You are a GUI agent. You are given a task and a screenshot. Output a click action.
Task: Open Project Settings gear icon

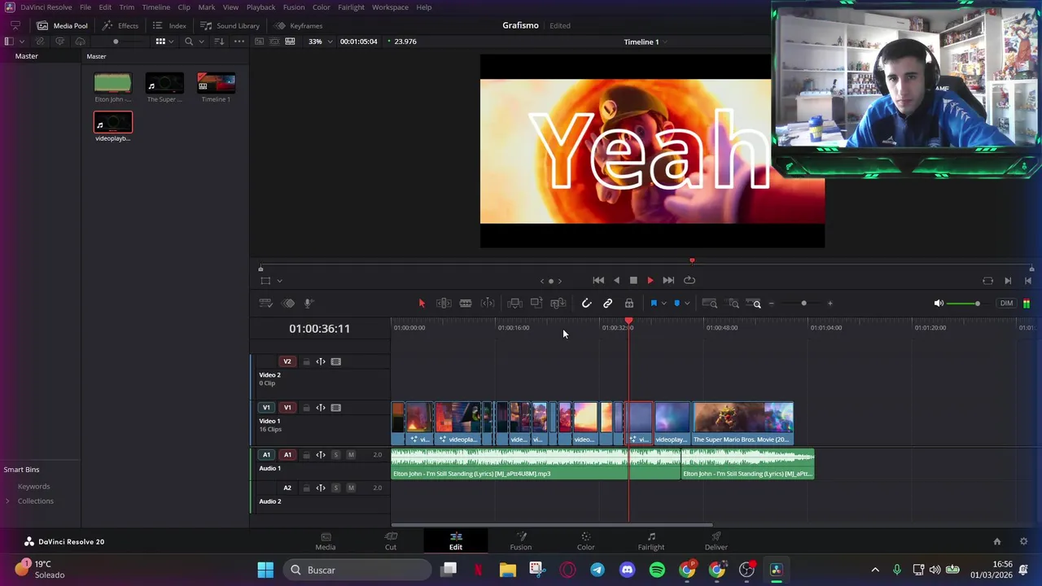pyautogui.click(x=1024, y=541)
